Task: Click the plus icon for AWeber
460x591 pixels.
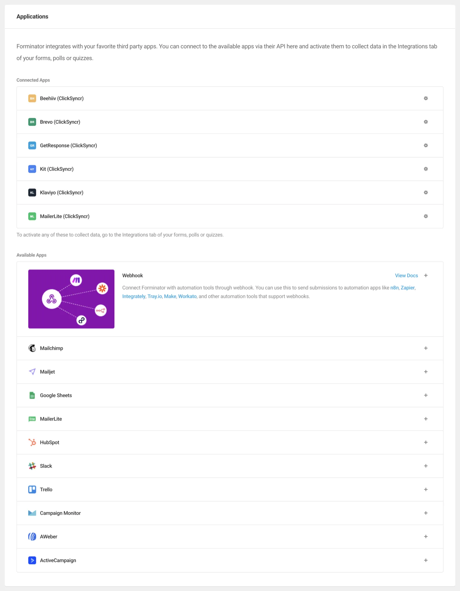Action: tap(426, 537)
